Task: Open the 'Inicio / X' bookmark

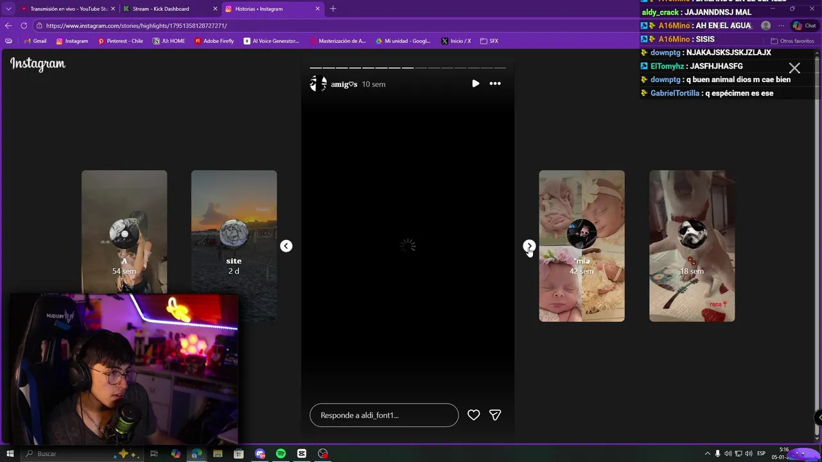Action: (456, 41)
